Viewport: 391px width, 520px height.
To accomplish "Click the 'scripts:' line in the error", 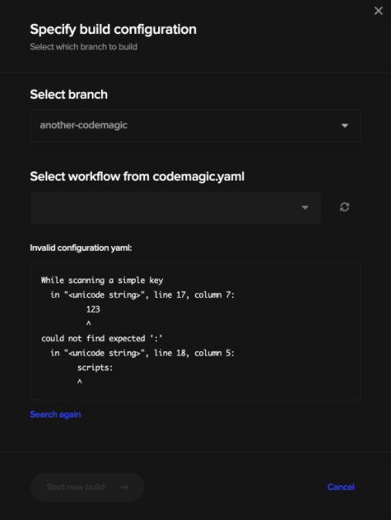I will tap(95, 368).
